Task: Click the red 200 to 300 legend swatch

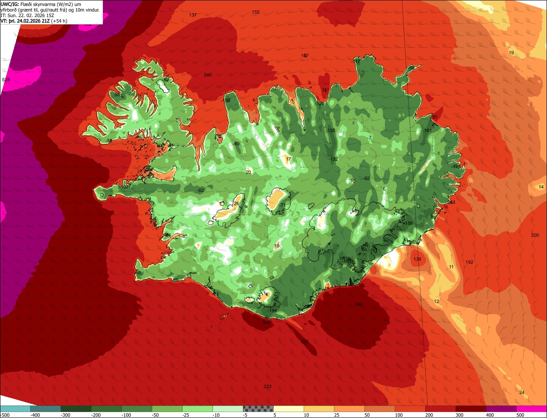Action: pyautogui.click(x=440, y=408)
